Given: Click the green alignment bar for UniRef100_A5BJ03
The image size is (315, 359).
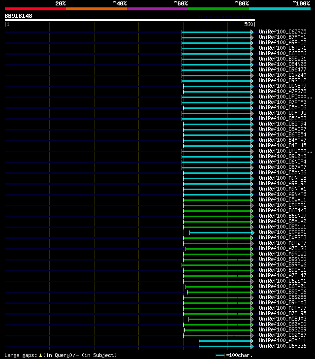Looking at the screenshot, I should pos(220,319).
